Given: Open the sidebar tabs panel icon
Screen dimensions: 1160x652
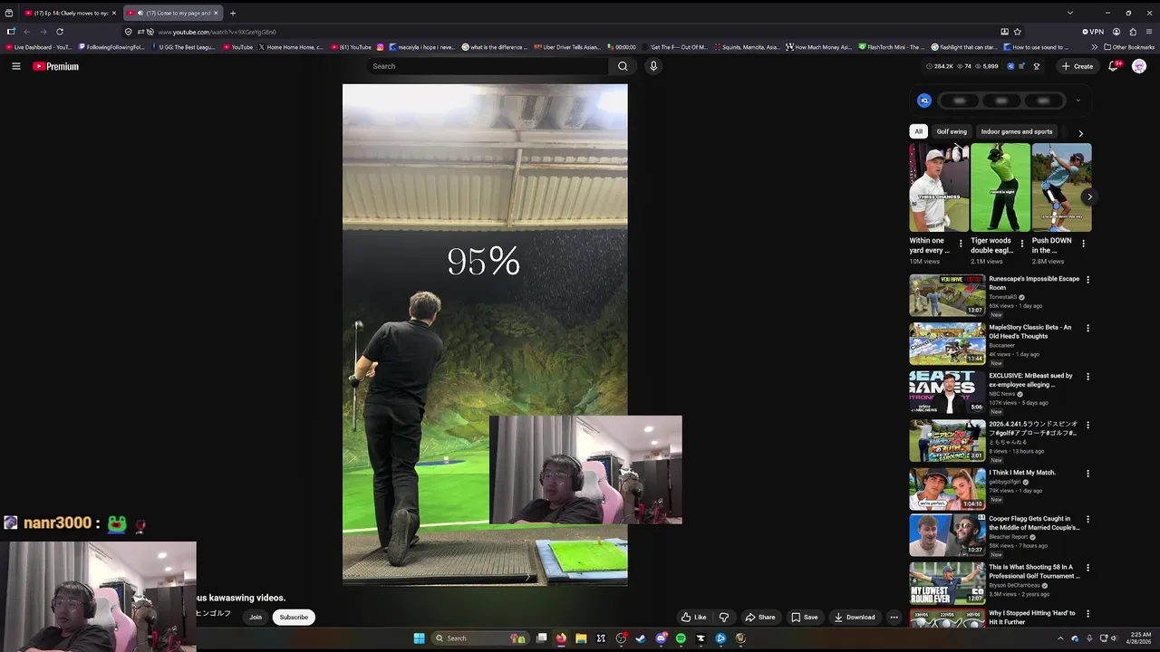Looking at the screenshot, I should (x=11, y=32).
